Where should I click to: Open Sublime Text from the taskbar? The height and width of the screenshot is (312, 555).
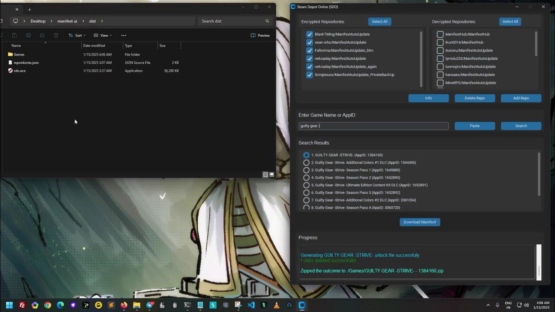[x=111, y=305]
